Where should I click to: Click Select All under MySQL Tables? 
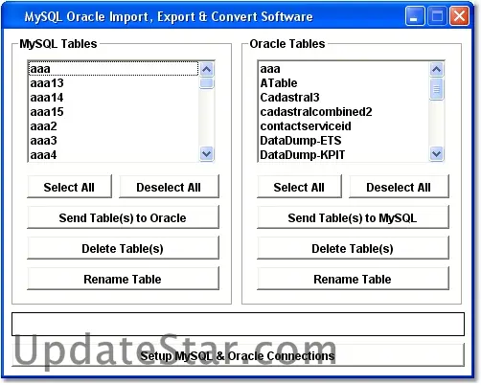point(69,187)
